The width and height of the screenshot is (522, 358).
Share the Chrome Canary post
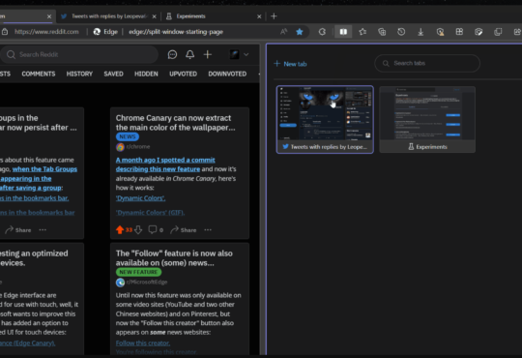click(183, 229)
